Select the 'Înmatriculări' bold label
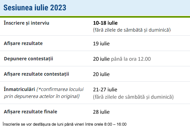This screenshot has width=190, height=132. pos(19,89)
